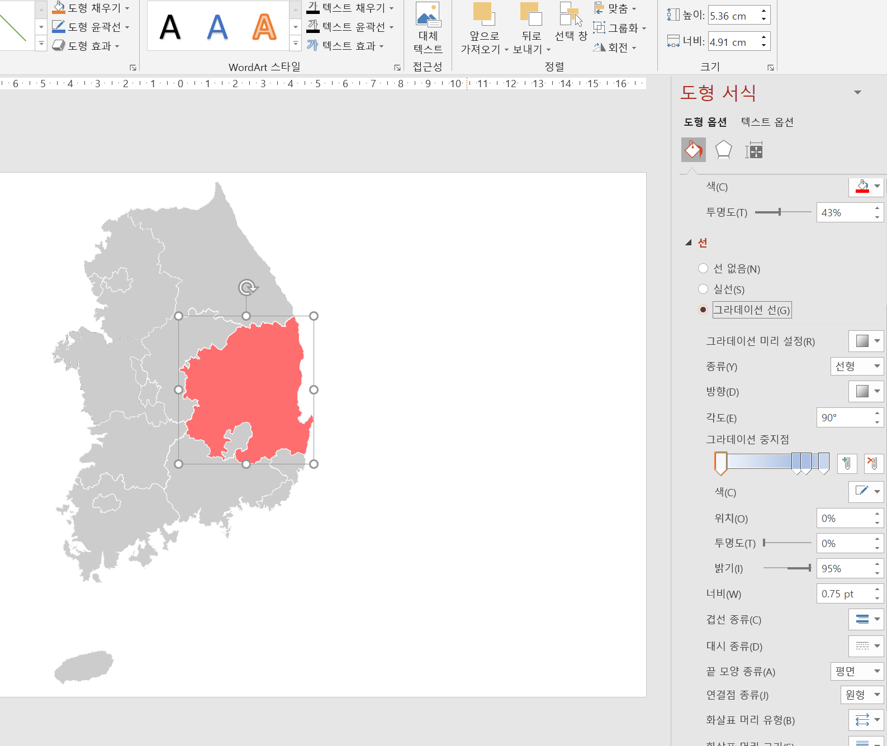Switch to the size and properties icon tab
Viewport: 887px width, 746px height.
pyautogui.click(x=753, y=150)
